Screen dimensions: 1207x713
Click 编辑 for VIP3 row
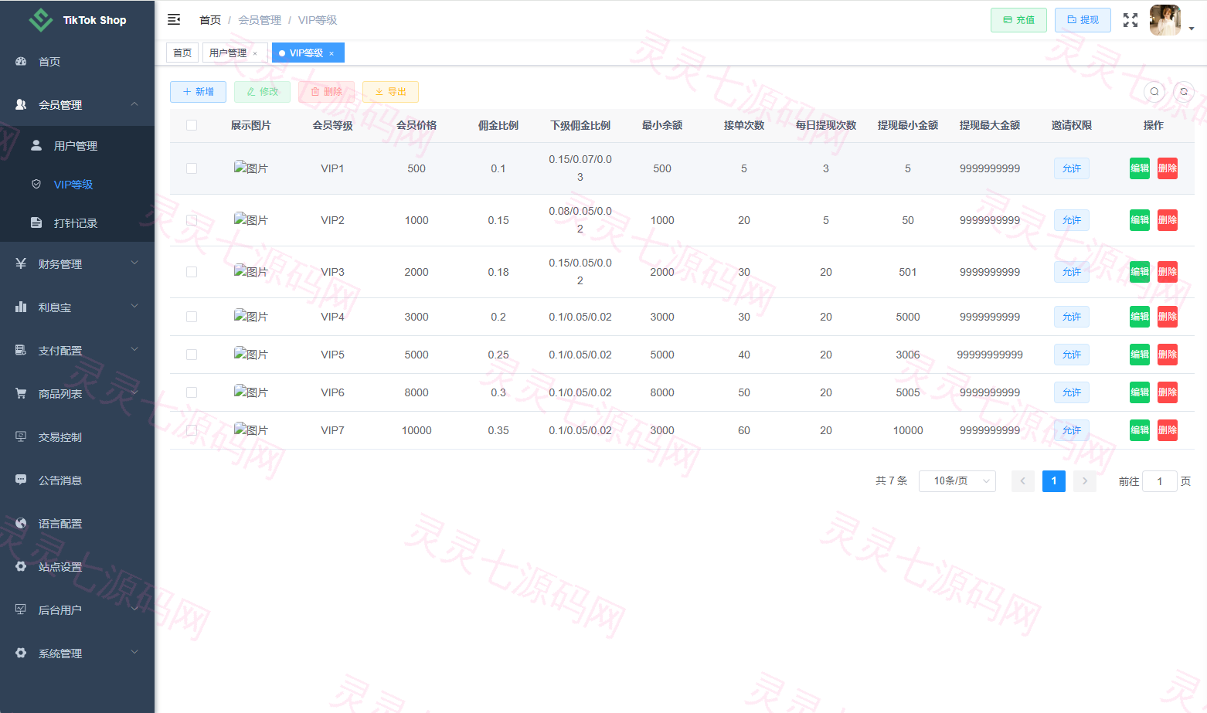pos(1140,272)
